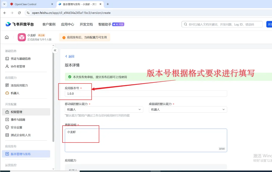
Task: Close the OpenClaw Control tab
Action: 52,4
